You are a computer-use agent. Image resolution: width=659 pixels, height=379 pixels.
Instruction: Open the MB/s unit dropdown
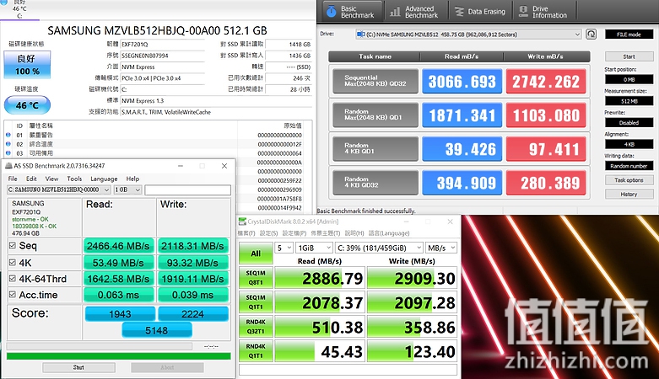pos(440,248)
